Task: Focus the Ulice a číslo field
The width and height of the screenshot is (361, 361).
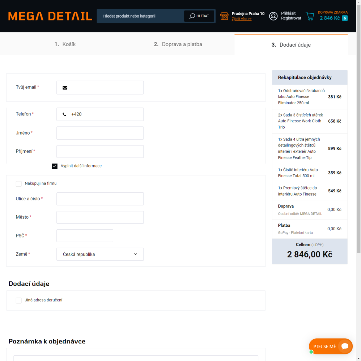Action: pos(100,199)
